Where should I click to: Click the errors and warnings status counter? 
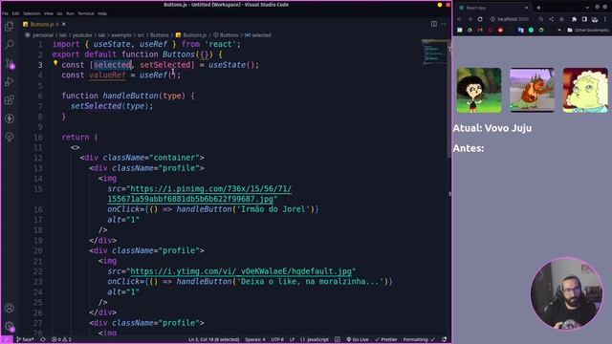pos(61,340)
